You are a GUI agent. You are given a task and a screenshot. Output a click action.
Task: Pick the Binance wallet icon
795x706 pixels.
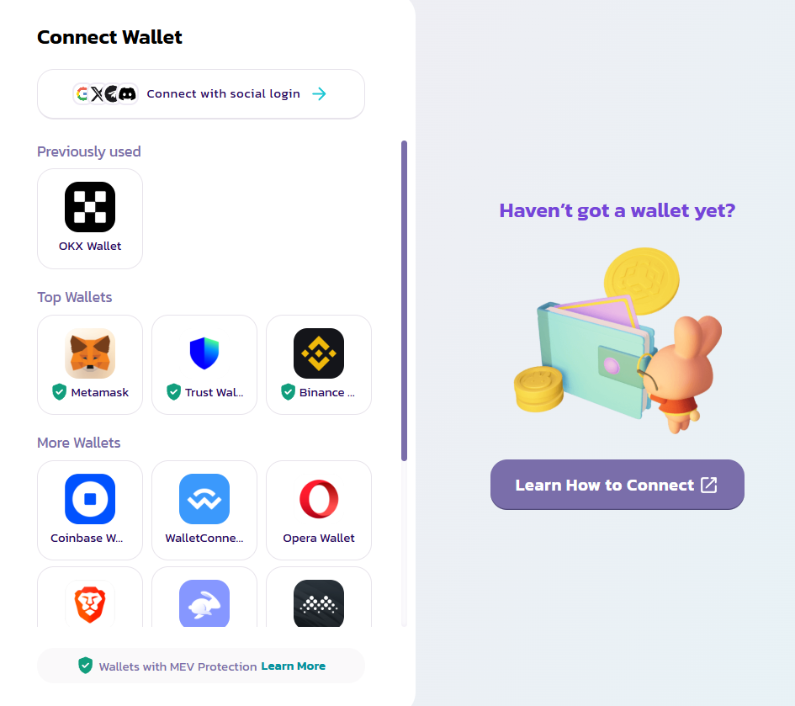point(319,353)
